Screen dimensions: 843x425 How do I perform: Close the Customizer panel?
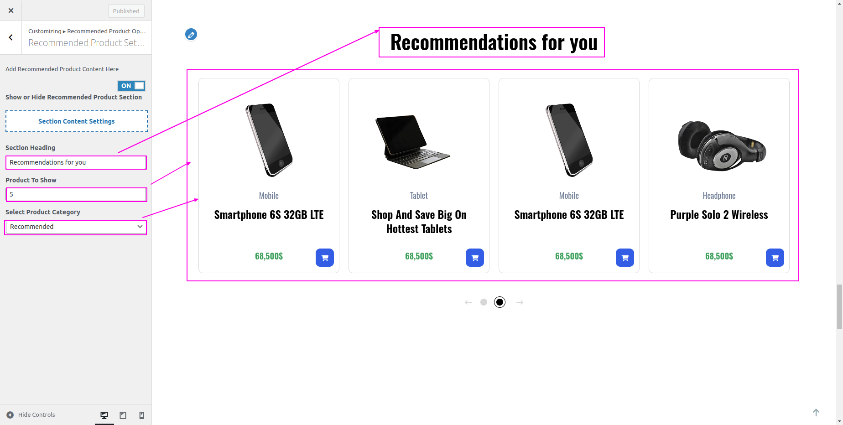(11, 10)
